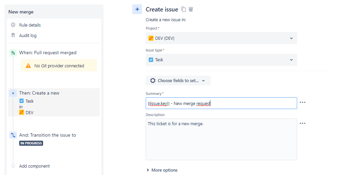
Task: Click inside the Summary input field
Action: 221,103
